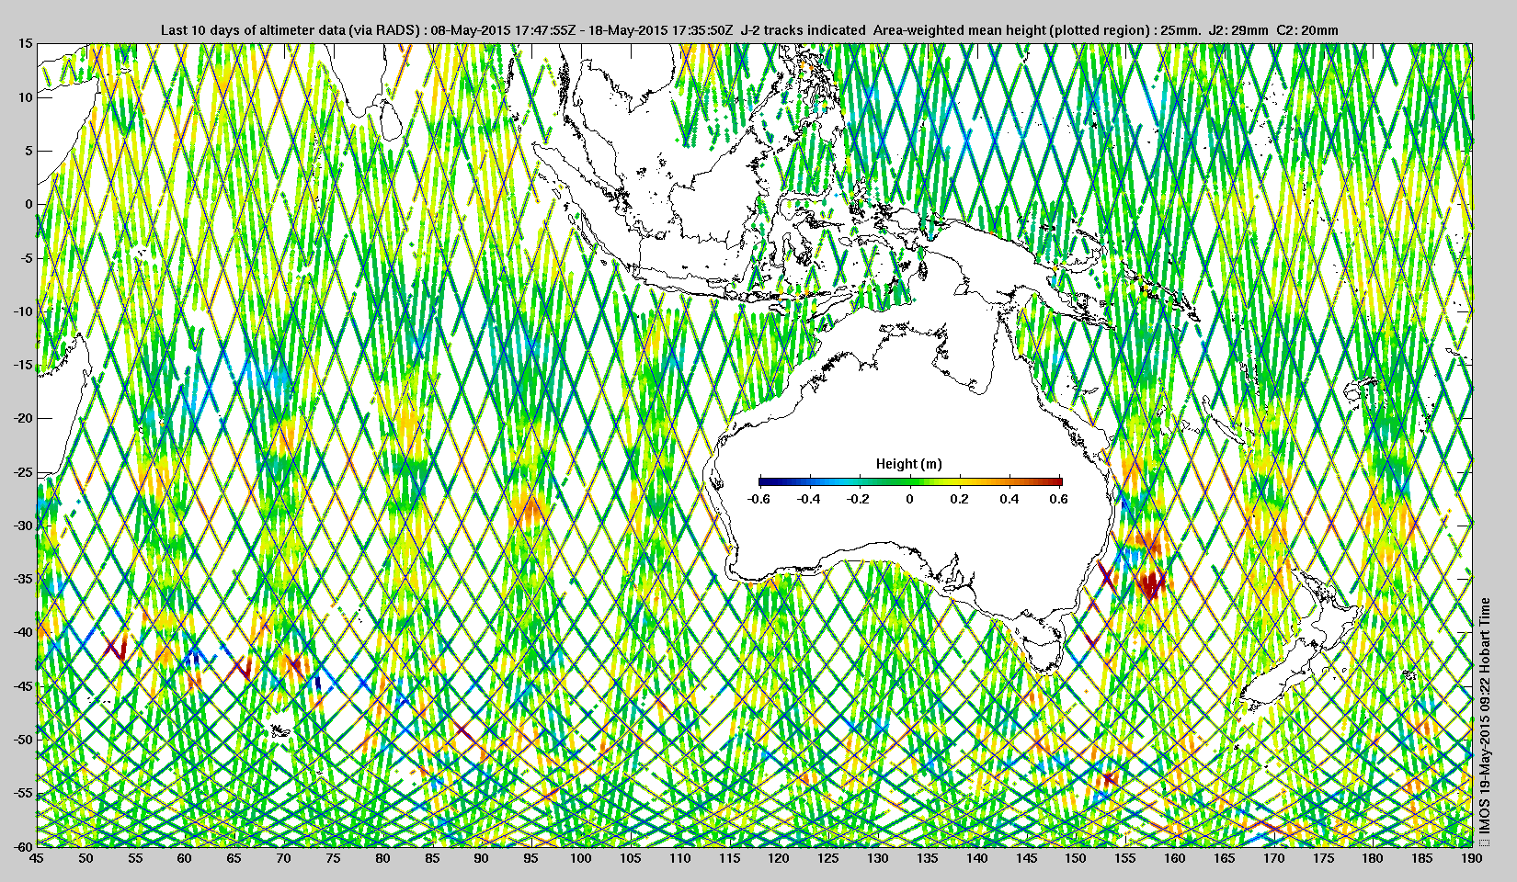Click the 'C2: 20mm' value in title

(x=1307, y=29)
